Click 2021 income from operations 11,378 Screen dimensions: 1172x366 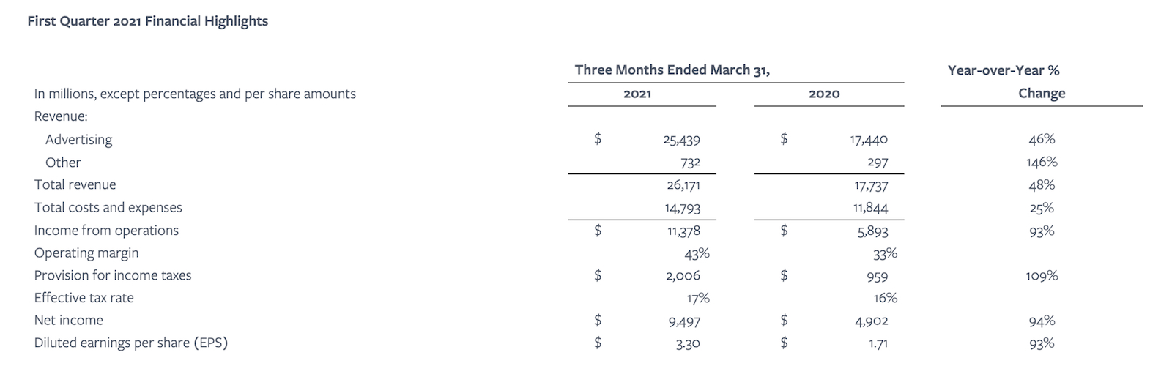tap(683, 231)
